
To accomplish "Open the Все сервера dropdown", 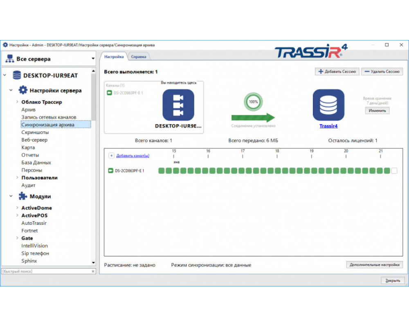I will 93,59.
